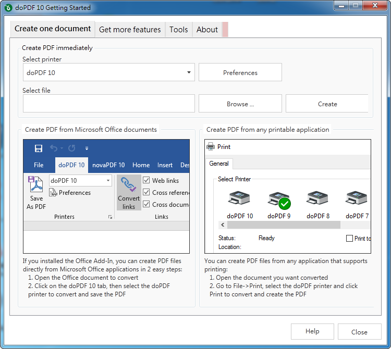
Task: Click the Browse button
Action: click(240, 104)
